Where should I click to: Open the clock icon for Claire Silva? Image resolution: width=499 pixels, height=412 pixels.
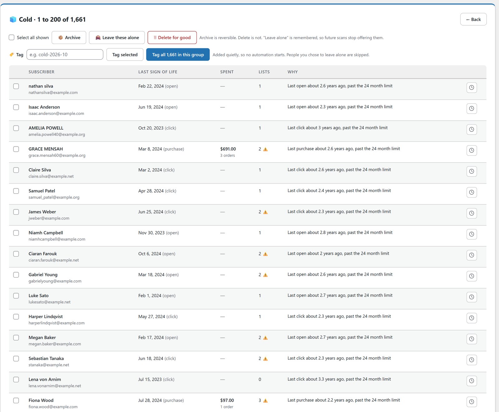pyautogui.click(x=472, y=171)
